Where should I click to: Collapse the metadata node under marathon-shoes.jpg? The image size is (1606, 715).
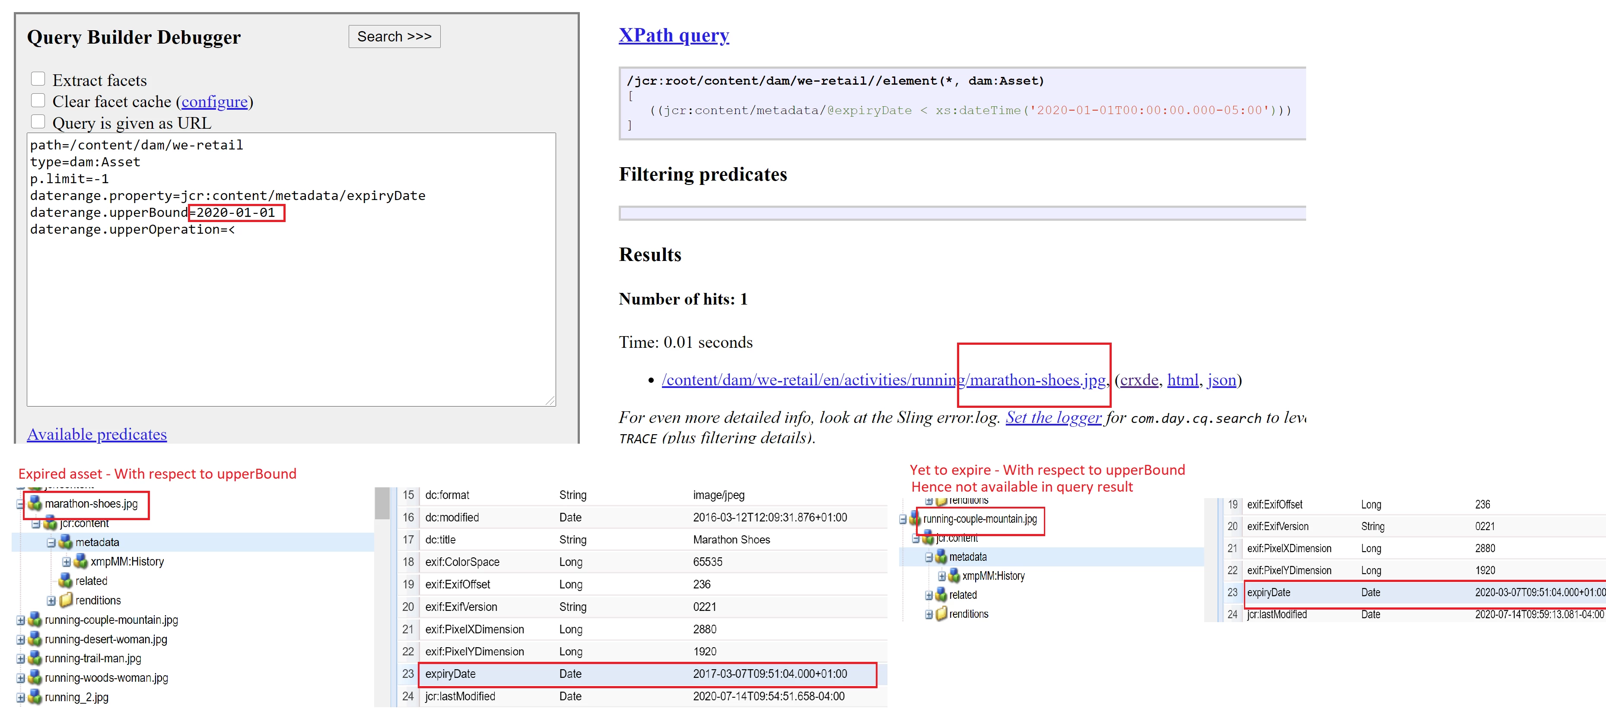pos(51,543)
